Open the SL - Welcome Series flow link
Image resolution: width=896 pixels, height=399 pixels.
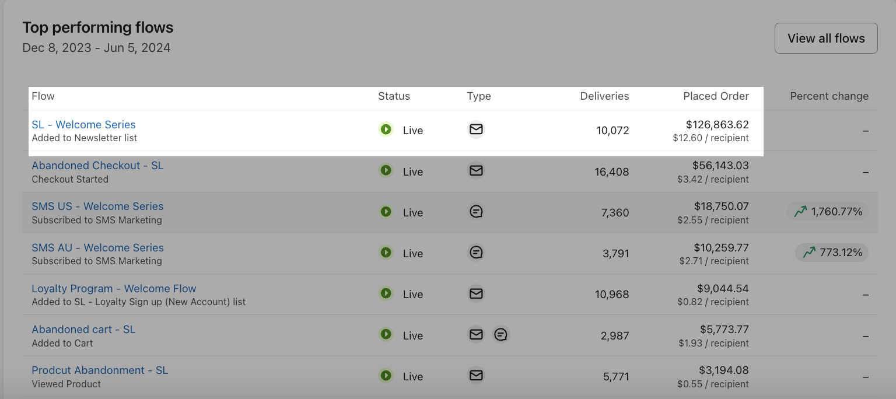(x=83, y=125)
